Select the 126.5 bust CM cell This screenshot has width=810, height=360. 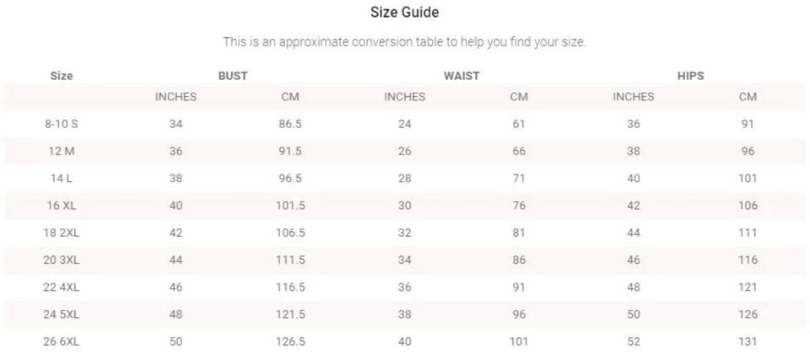tap(290, 341)
